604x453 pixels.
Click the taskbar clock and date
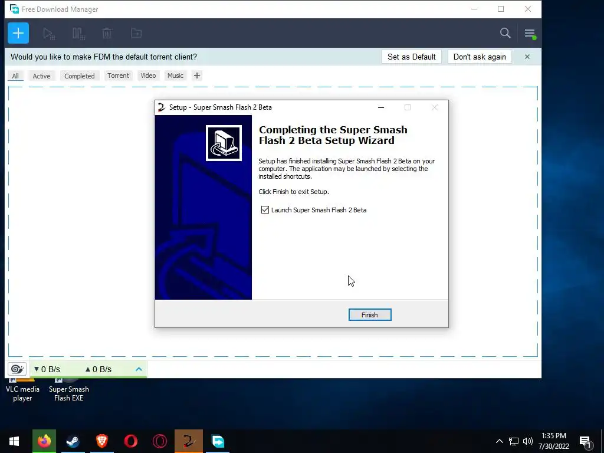[x=554, y=441]
